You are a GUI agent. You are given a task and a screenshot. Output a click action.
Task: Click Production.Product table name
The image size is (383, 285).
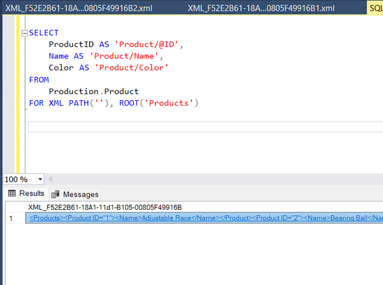coord(94,92)
